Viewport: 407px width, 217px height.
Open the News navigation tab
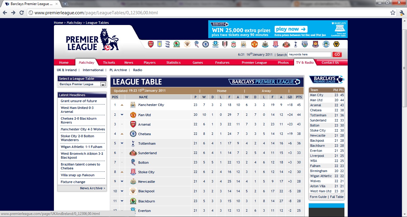(x=129, y=63)
